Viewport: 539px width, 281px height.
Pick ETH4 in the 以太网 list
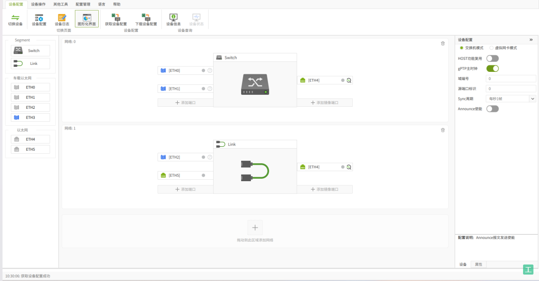coord(30,139)
